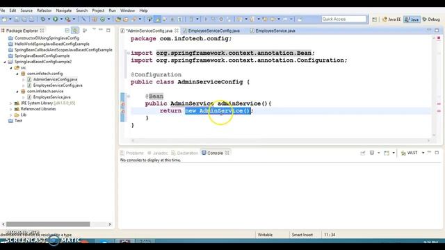Screen dimensions: 445x250
Task: Close the Console view tab
Action: click(227, 153)
